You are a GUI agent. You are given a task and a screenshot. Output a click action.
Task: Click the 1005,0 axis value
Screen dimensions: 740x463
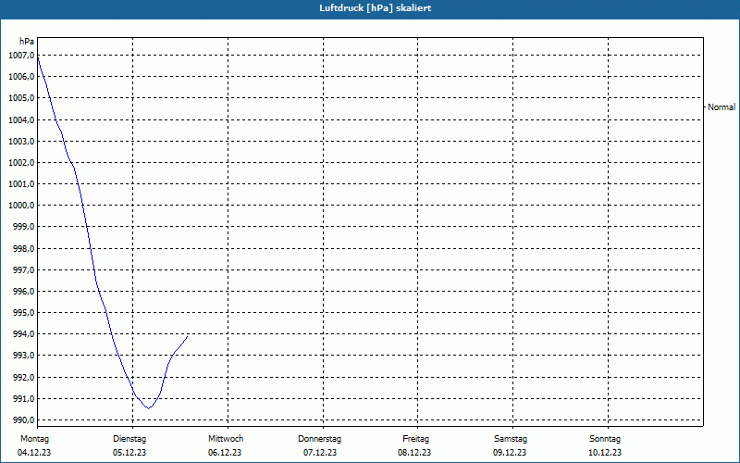(x=21, y=98)
